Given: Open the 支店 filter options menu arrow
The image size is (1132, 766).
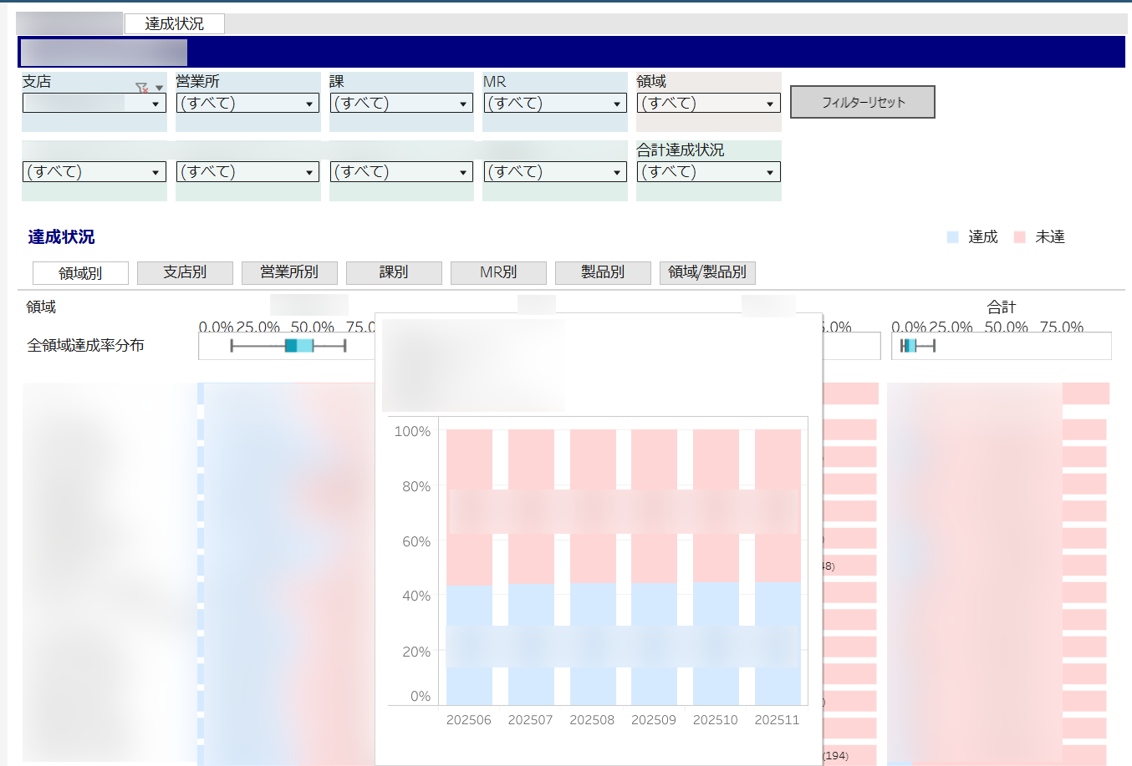Looking at the screenshot, I should pyautogui.click(x=159, y=88).
